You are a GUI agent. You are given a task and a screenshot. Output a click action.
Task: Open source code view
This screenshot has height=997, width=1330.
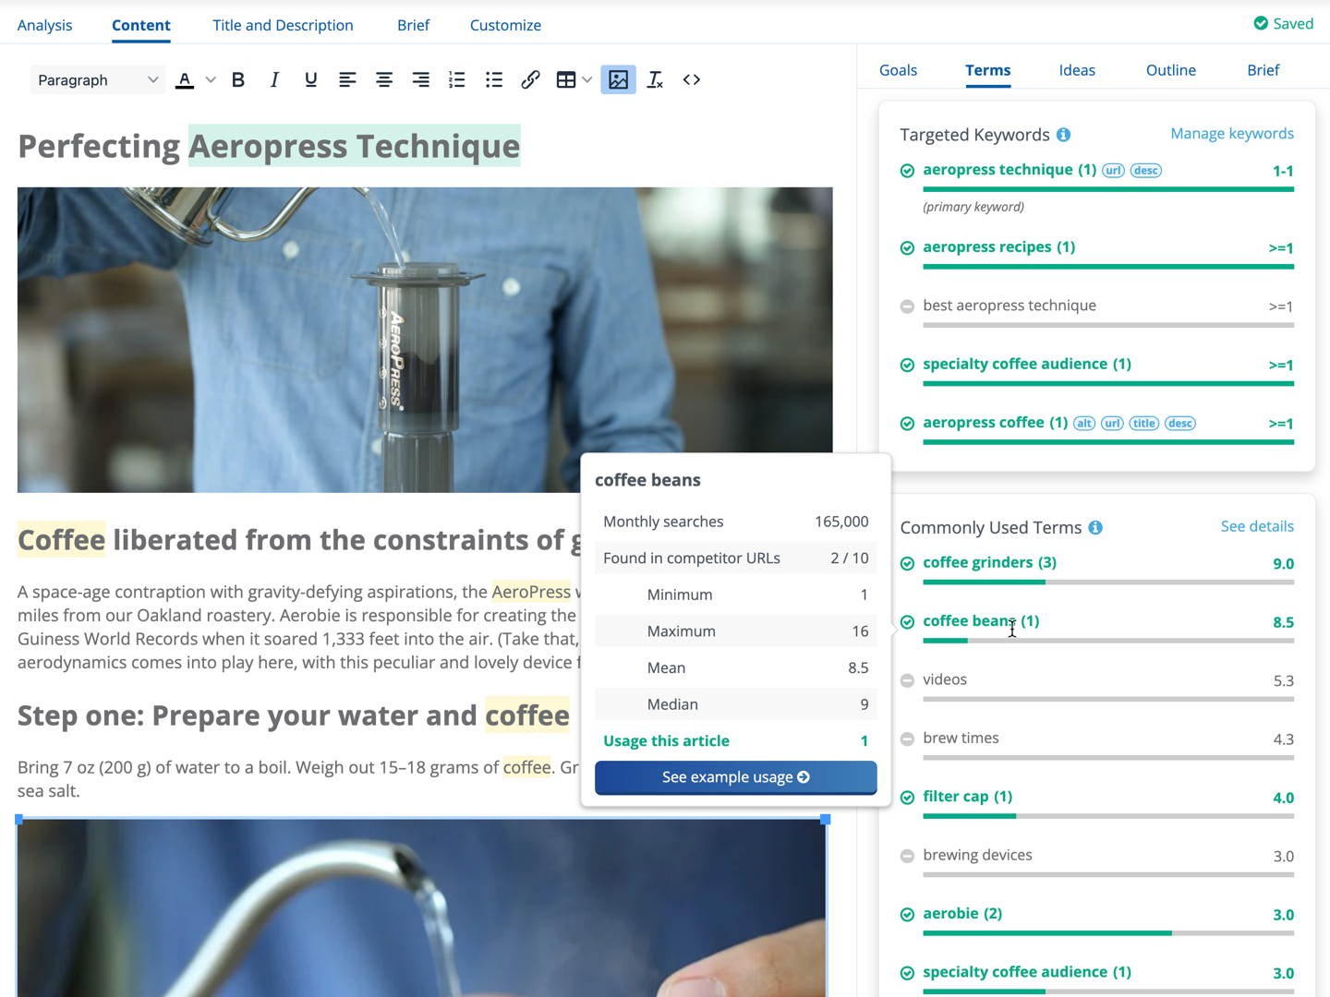[x=692, y=79]
